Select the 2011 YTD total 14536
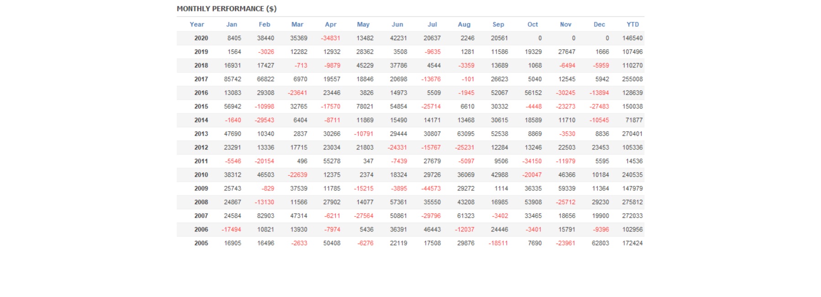The height and width of the screenshot is (297, 821). [x=634, y=161]
